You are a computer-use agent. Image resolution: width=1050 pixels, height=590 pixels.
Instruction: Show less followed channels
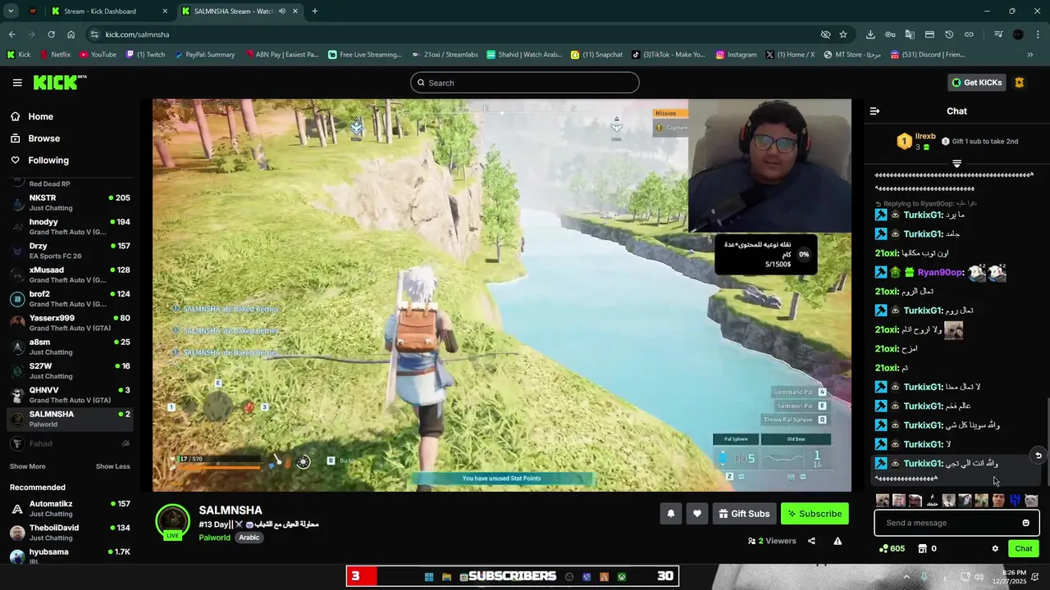click(x=112, y=466)
